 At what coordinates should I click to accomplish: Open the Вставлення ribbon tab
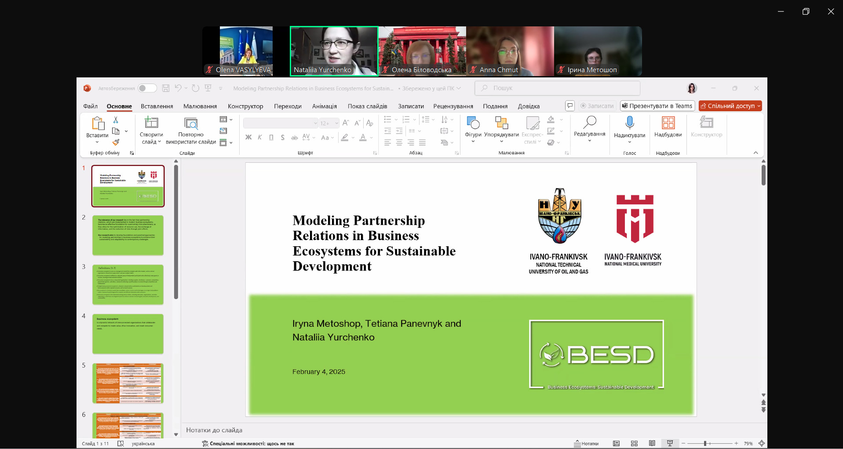[157, 106]
